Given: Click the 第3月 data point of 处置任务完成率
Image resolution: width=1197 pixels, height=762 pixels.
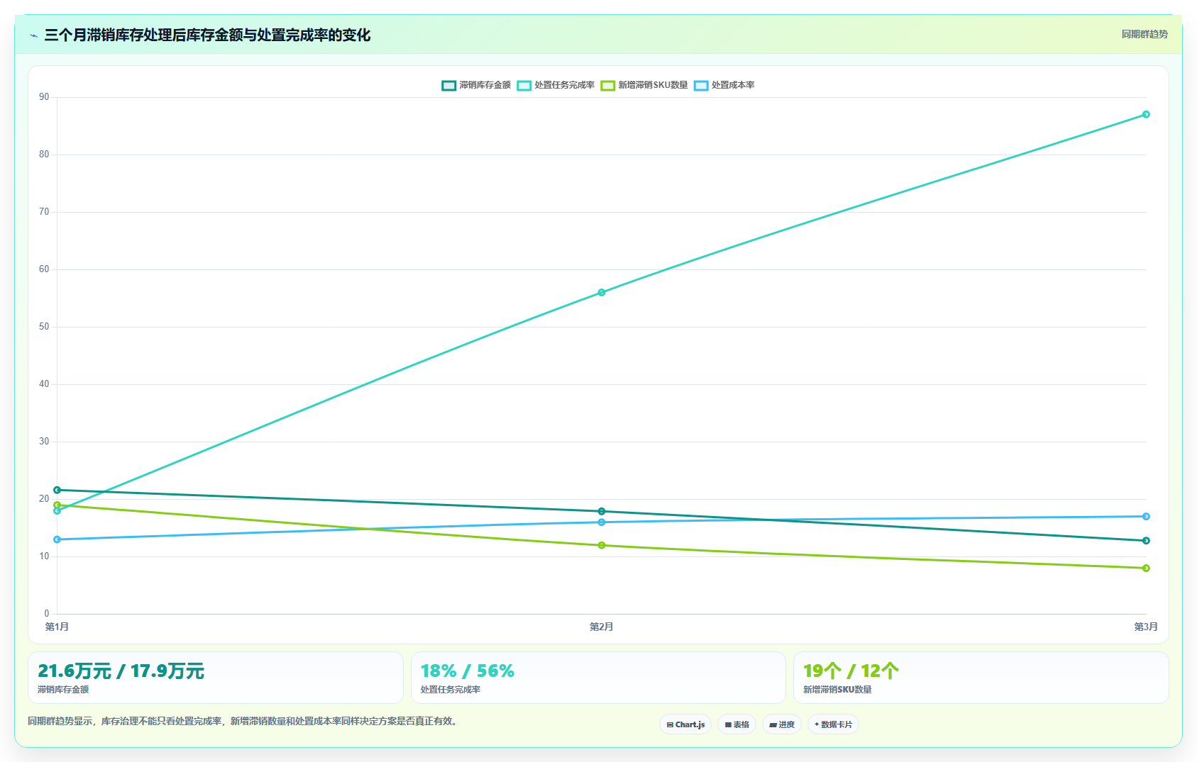Looking at the screenshot, I should coord(1146,114).
